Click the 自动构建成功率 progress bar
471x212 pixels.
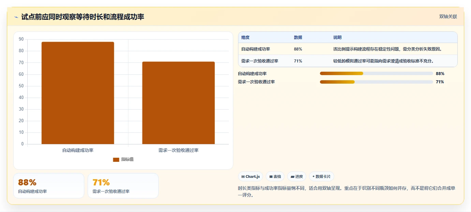(x=377, y=73)
